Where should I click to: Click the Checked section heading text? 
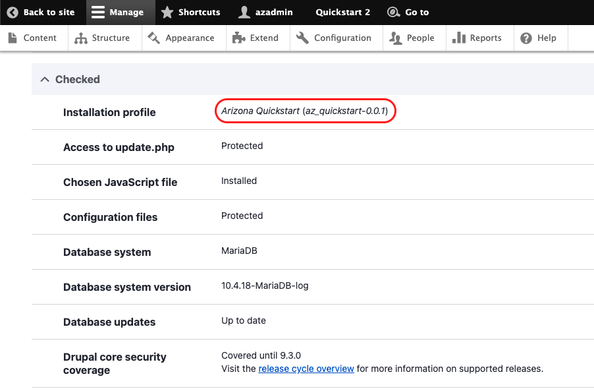point(78,79)
